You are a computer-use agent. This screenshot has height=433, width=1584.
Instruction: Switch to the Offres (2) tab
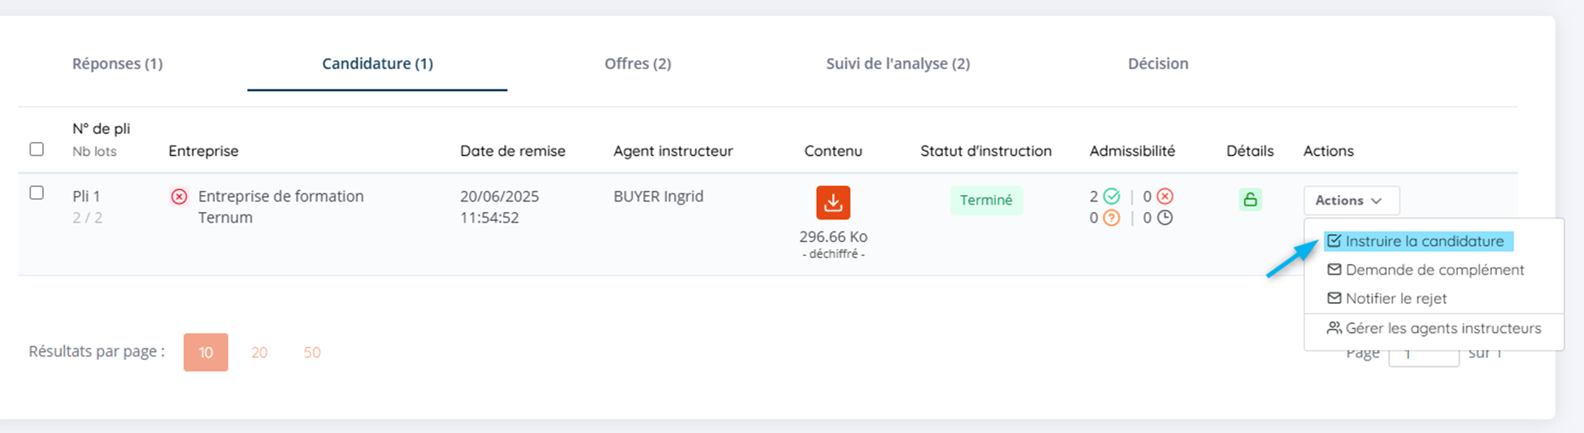638,63
